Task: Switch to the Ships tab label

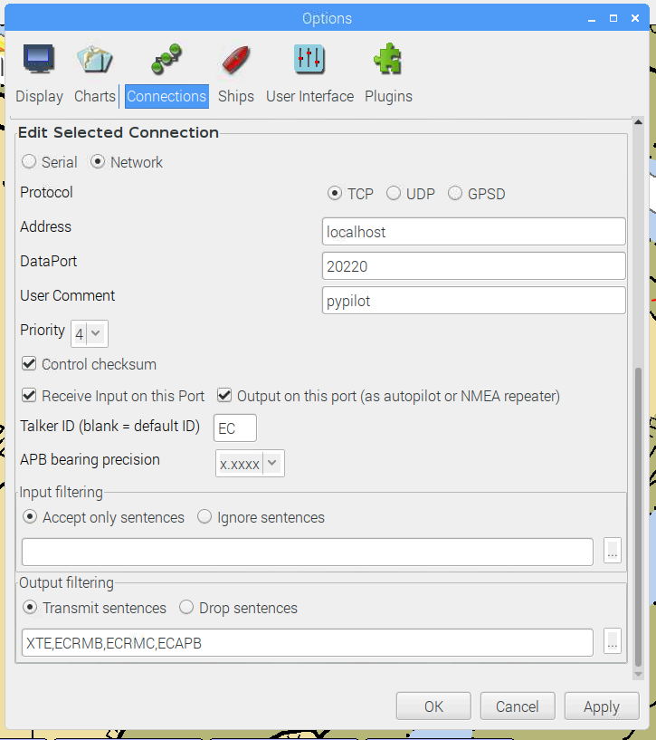Action: coord(236,96)
